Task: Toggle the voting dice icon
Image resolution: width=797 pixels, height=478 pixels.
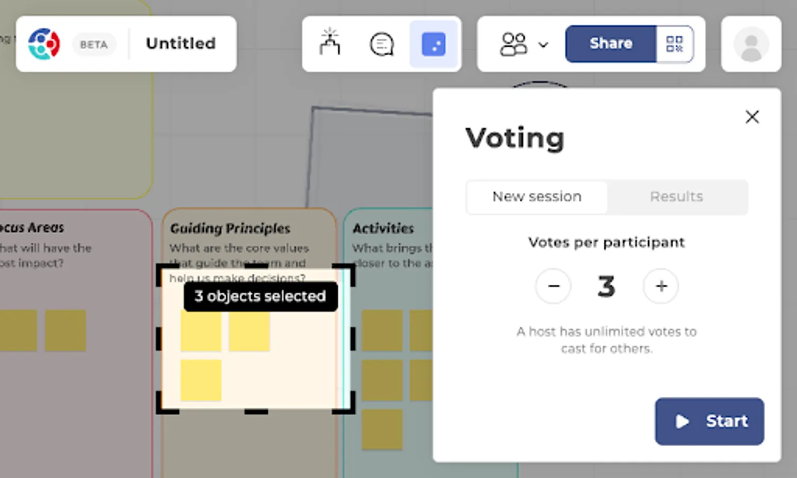Action: [x=433, y=44]
